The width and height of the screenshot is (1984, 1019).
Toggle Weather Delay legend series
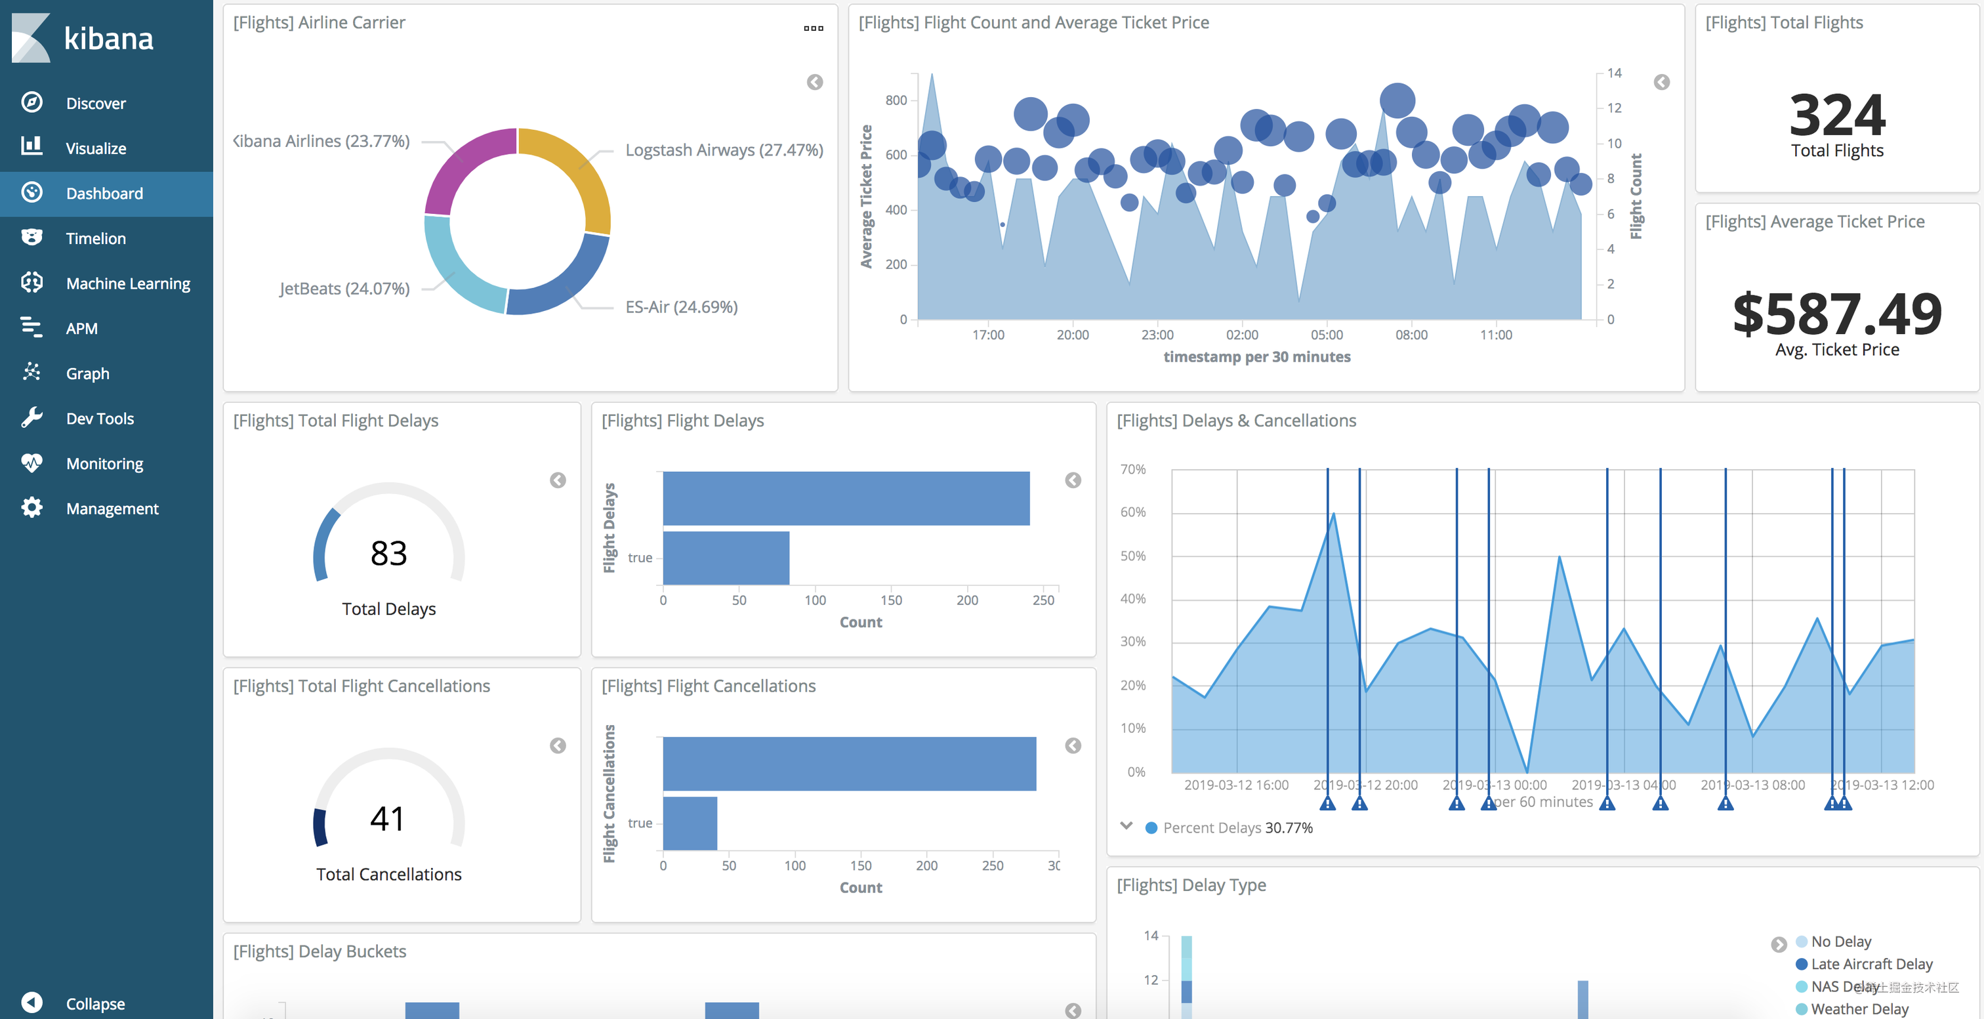pyautogui.click(x=1852, y=1009)
